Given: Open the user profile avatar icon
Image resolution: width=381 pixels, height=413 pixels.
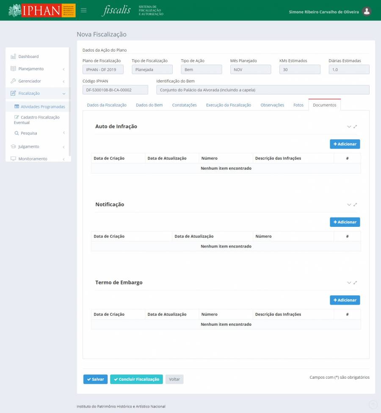Looking at the screenshot, I should [367, 11].
